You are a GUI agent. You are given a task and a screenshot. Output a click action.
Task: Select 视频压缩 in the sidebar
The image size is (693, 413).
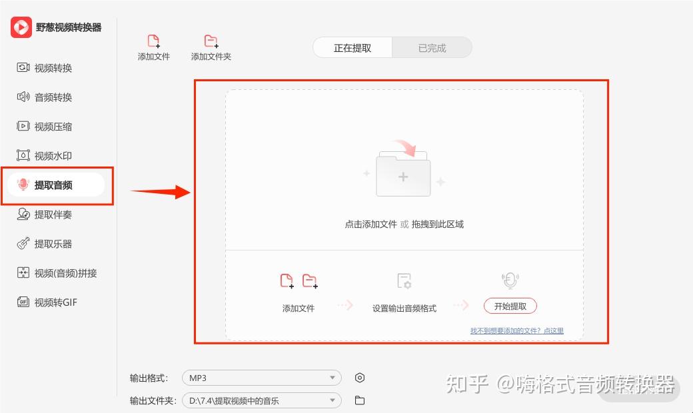(x=44, y=127)
